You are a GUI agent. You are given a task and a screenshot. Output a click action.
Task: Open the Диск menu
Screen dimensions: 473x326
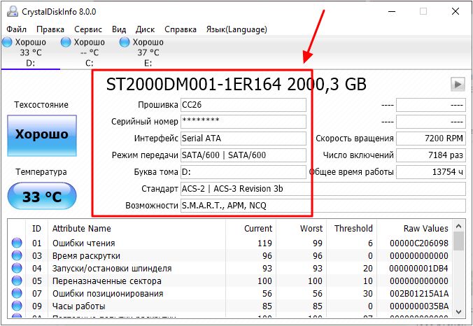145,29
